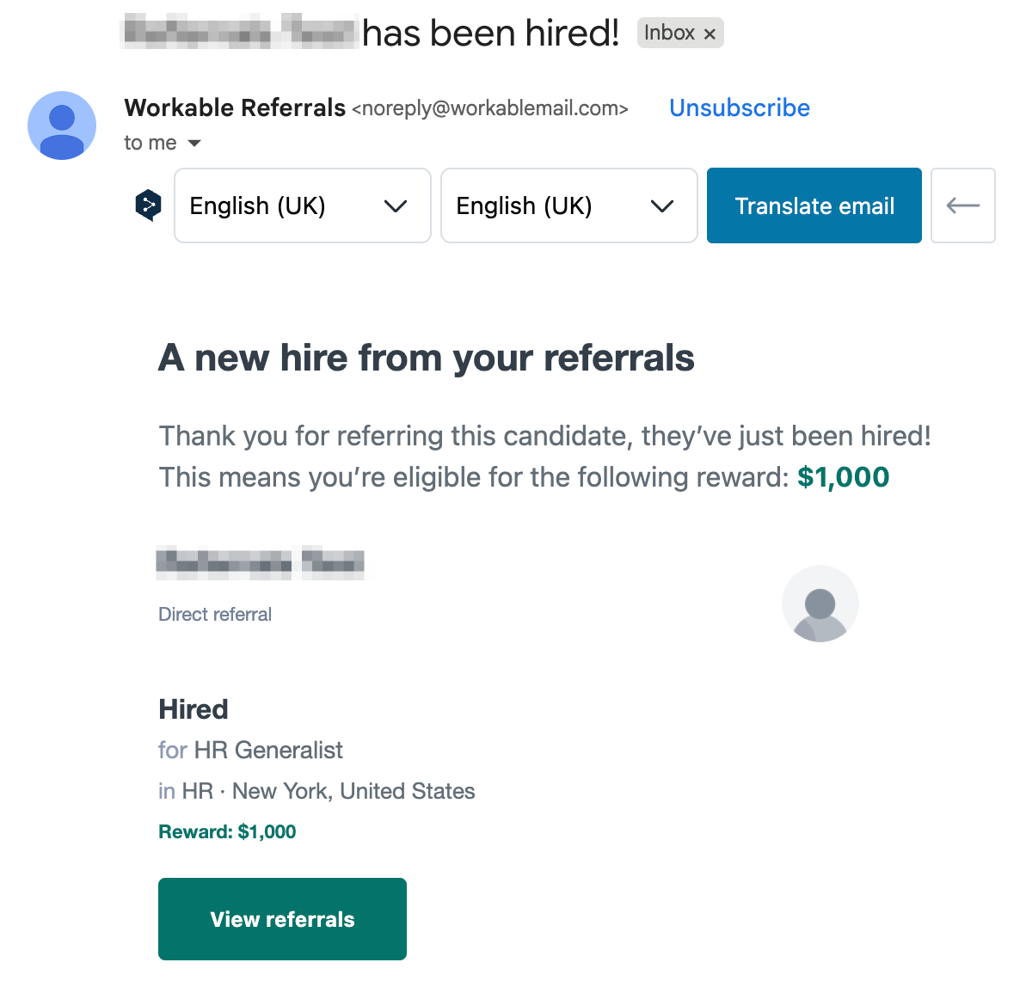Expand recipient details arrow beside "to me"

(194, 143)
